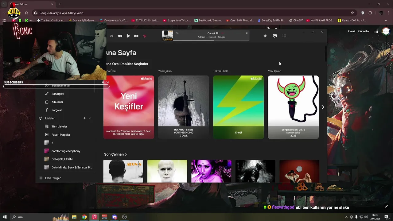Open Görseller link on new tab page
The image size is (393, 221).
(364, 31)
